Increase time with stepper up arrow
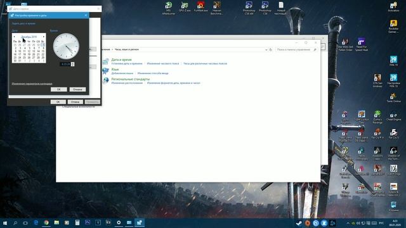The image size is (406, 228). coord(73,63)
